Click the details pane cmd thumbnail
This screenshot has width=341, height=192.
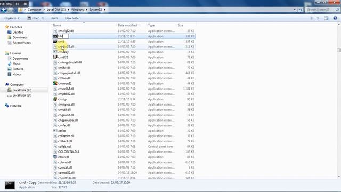pyautogui.click(x=10, y=185)
